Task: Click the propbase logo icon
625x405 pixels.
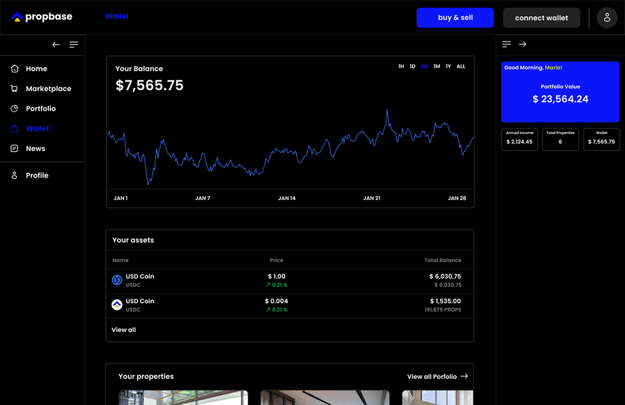Action: [x=17, y=17]
